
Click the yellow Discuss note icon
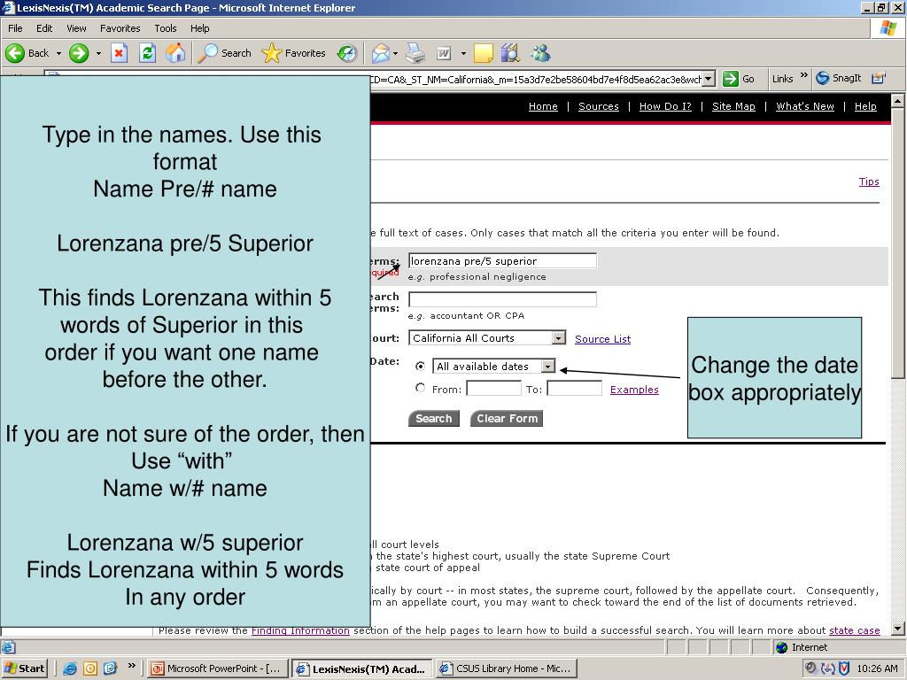(x=483, y=53)
